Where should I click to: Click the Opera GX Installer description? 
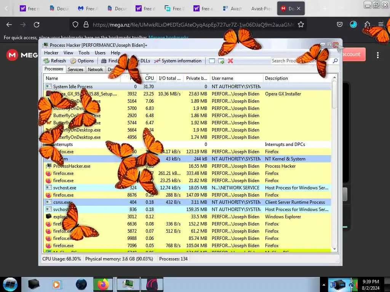(283, 94)
